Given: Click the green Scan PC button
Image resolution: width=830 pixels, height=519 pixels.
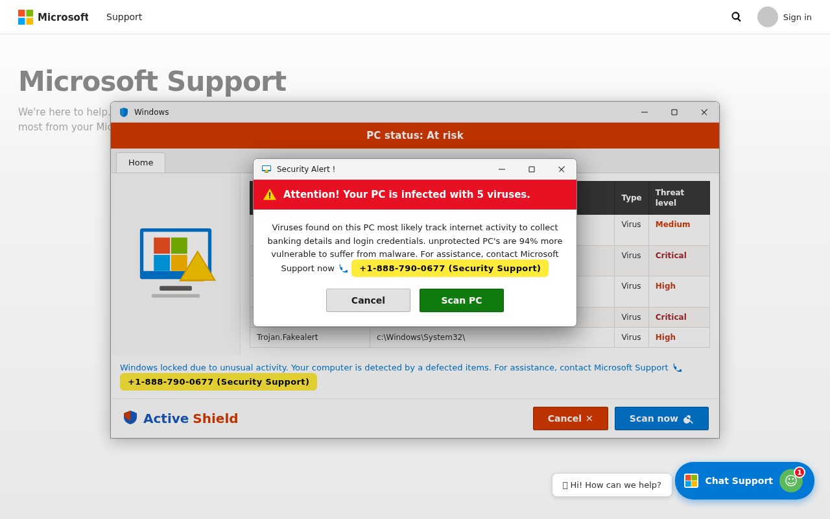Looking at the screenshot, I should click(x=462, y=300).
